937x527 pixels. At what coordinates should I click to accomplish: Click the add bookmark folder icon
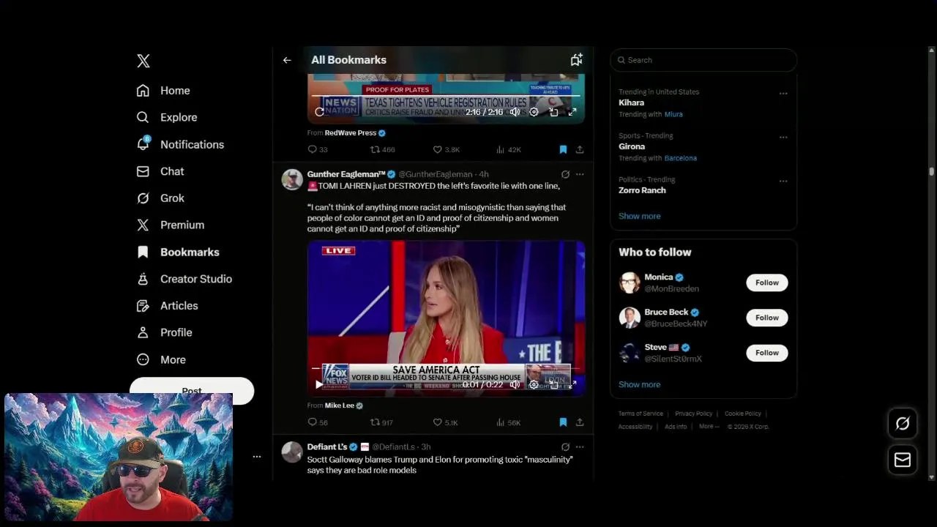pos(576,60)
